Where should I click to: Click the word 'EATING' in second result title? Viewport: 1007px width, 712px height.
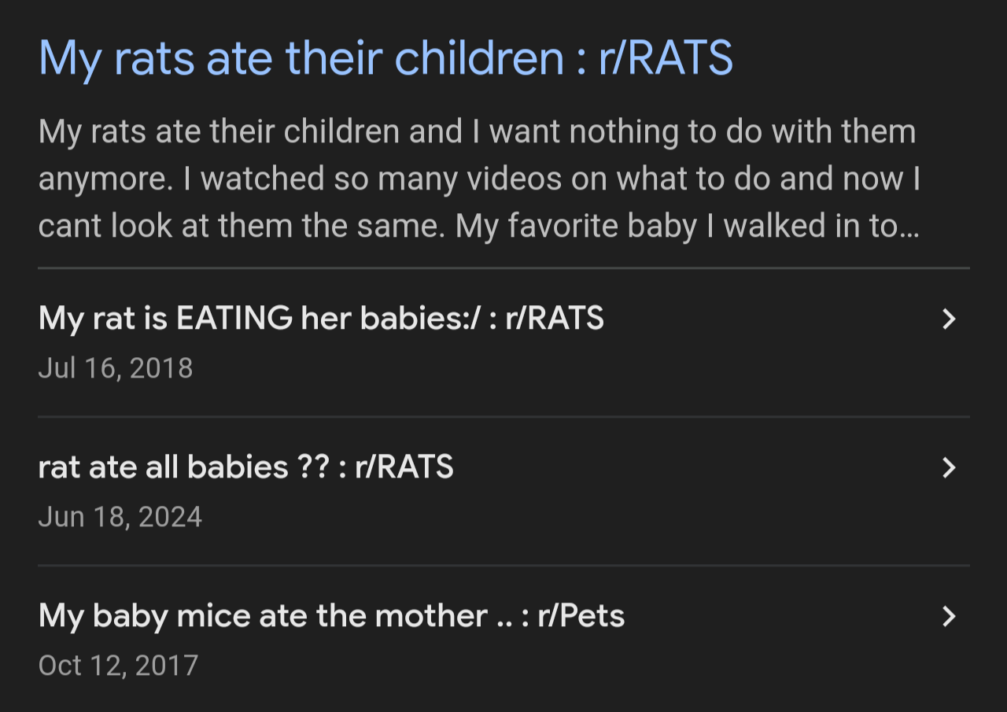(234, 319)
